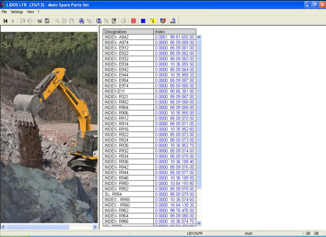The image size is (326, 237).
Task: Open the yellow information icon
Action: click(x=153, y=21)
